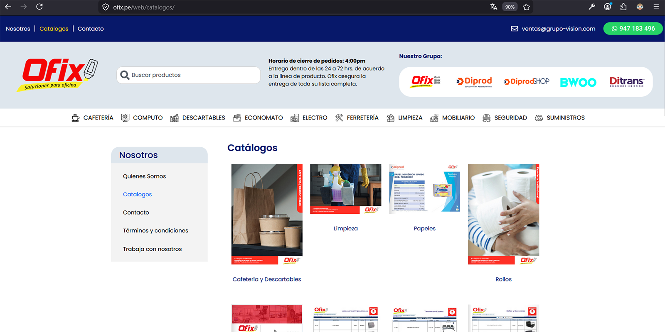Viewport: 665px width, 332px height.
Task: Click the WhatsApp 947 183 496 button
Action: click(633, 29)
